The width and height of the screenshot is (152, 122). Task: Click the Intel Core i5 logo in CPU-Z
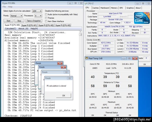tap(142, 18)
